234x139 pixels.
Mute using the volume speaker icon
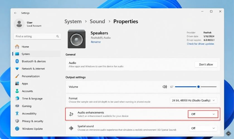tap(165, 87)
